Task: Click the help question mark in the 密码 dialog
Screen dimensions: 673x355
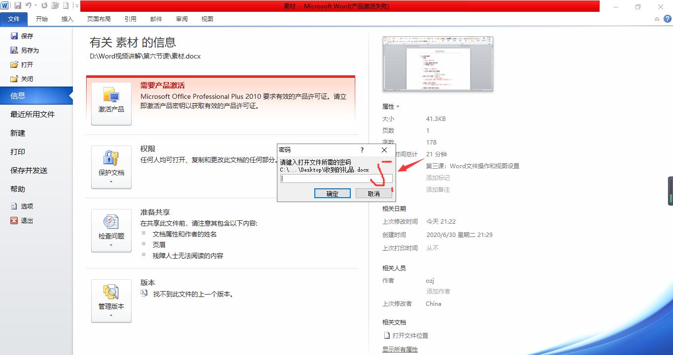Action: click(362, 150)
